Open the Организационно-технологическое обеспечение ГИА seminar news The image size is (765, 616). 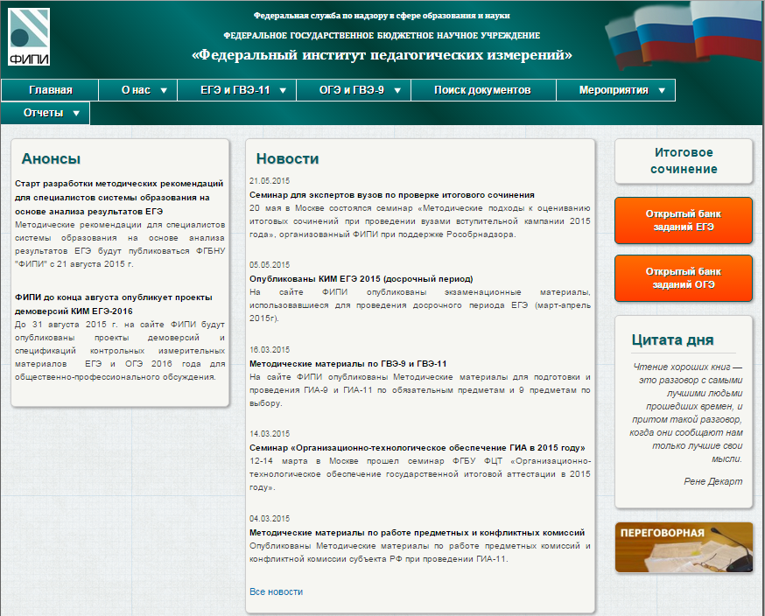[x=418, y=448]
